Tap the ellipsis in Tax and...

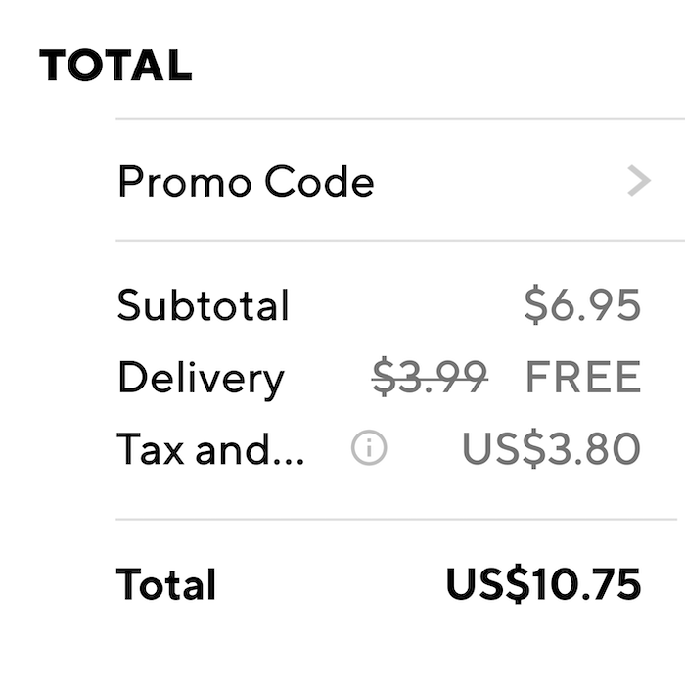pyautogui.click(x=287, y=461)
